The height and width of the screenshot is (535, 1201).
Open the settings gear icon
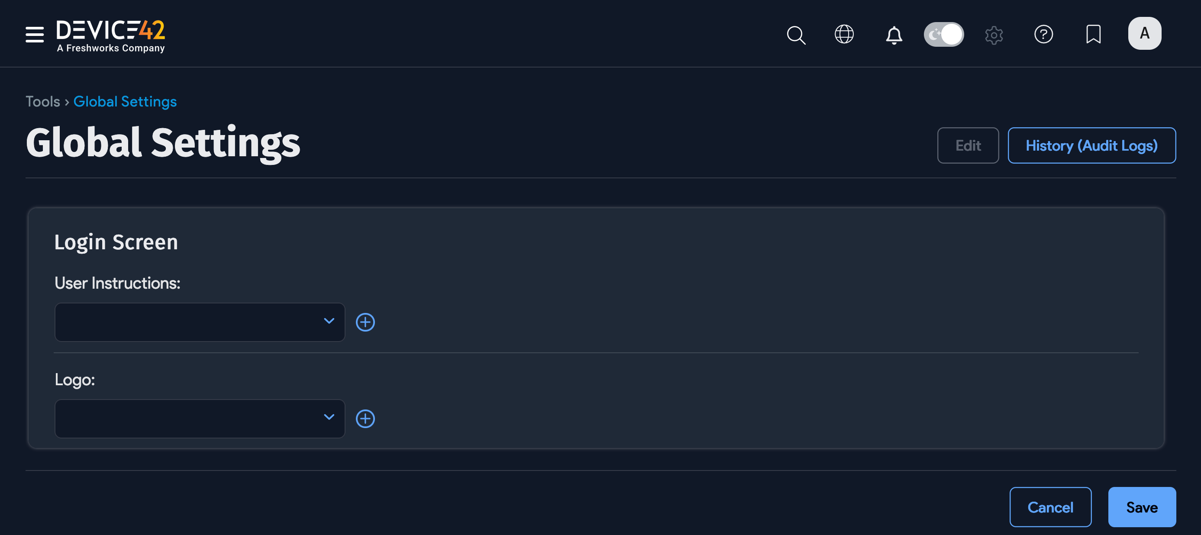[994, 35]
